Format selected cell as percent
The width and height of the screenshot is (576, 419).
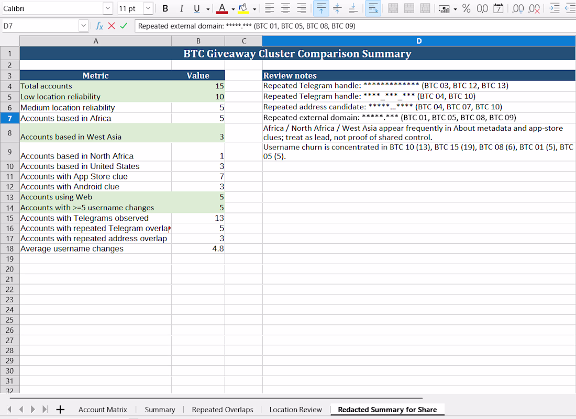click(467, 8)
